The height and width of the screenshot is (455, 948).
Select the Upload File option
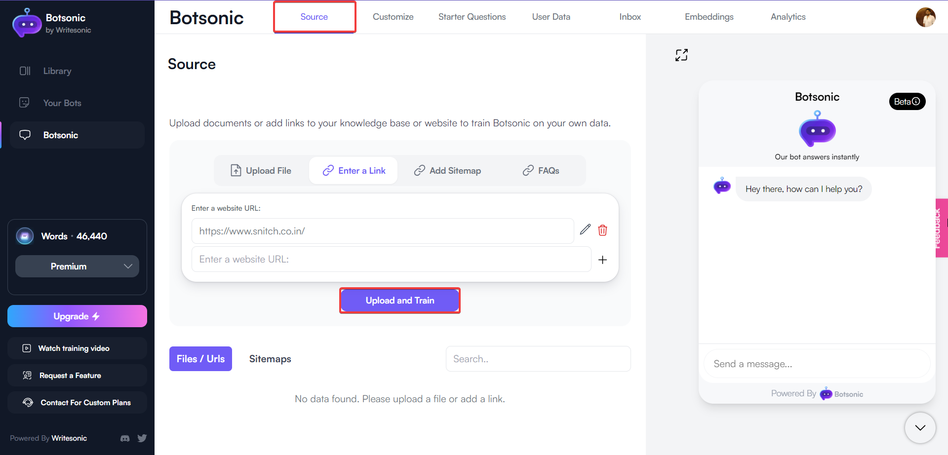pyautogui.click(x=261, y=170)
